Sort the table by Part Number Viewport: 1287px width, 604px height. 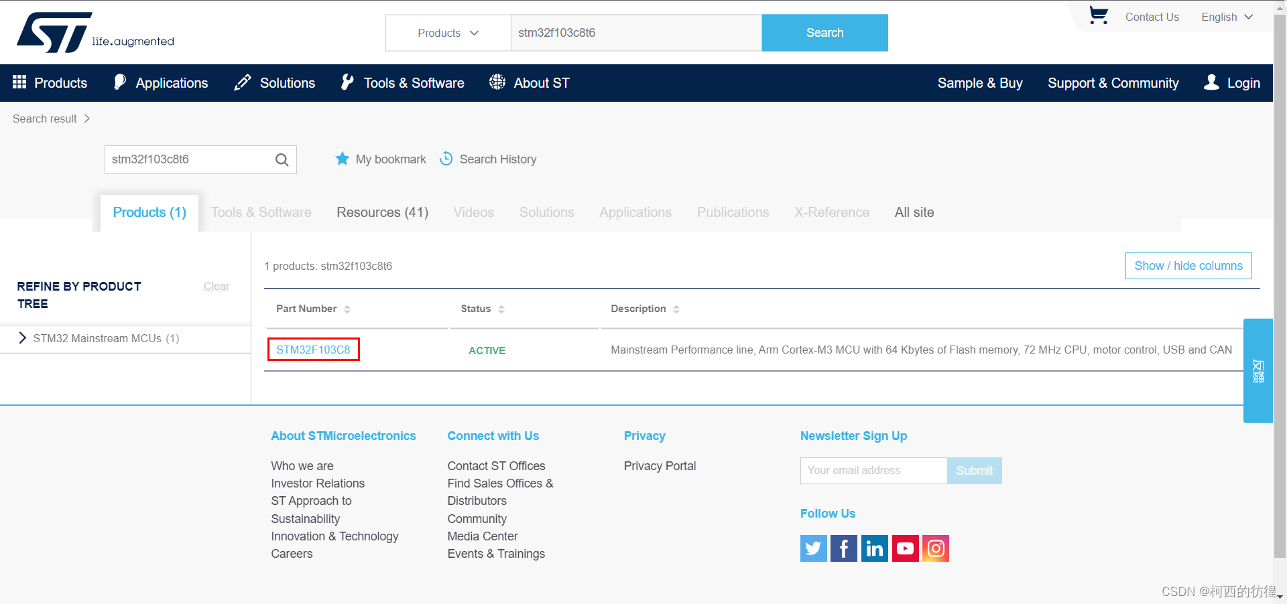[347, 309]
